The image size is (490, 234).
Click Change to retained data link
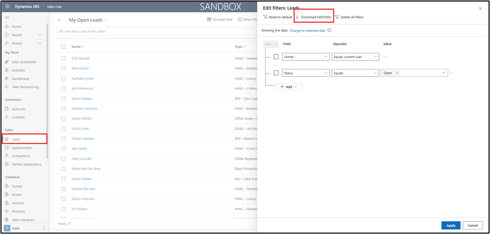click(x=308, y=30)
